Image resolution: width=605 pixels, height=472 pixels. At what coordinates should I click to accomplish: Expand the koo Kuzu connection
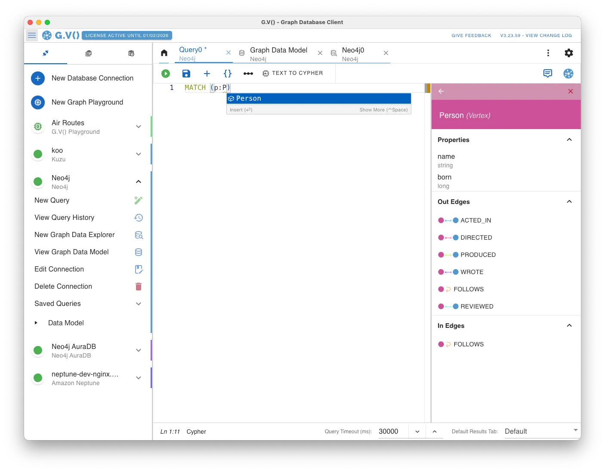point(139,154)
